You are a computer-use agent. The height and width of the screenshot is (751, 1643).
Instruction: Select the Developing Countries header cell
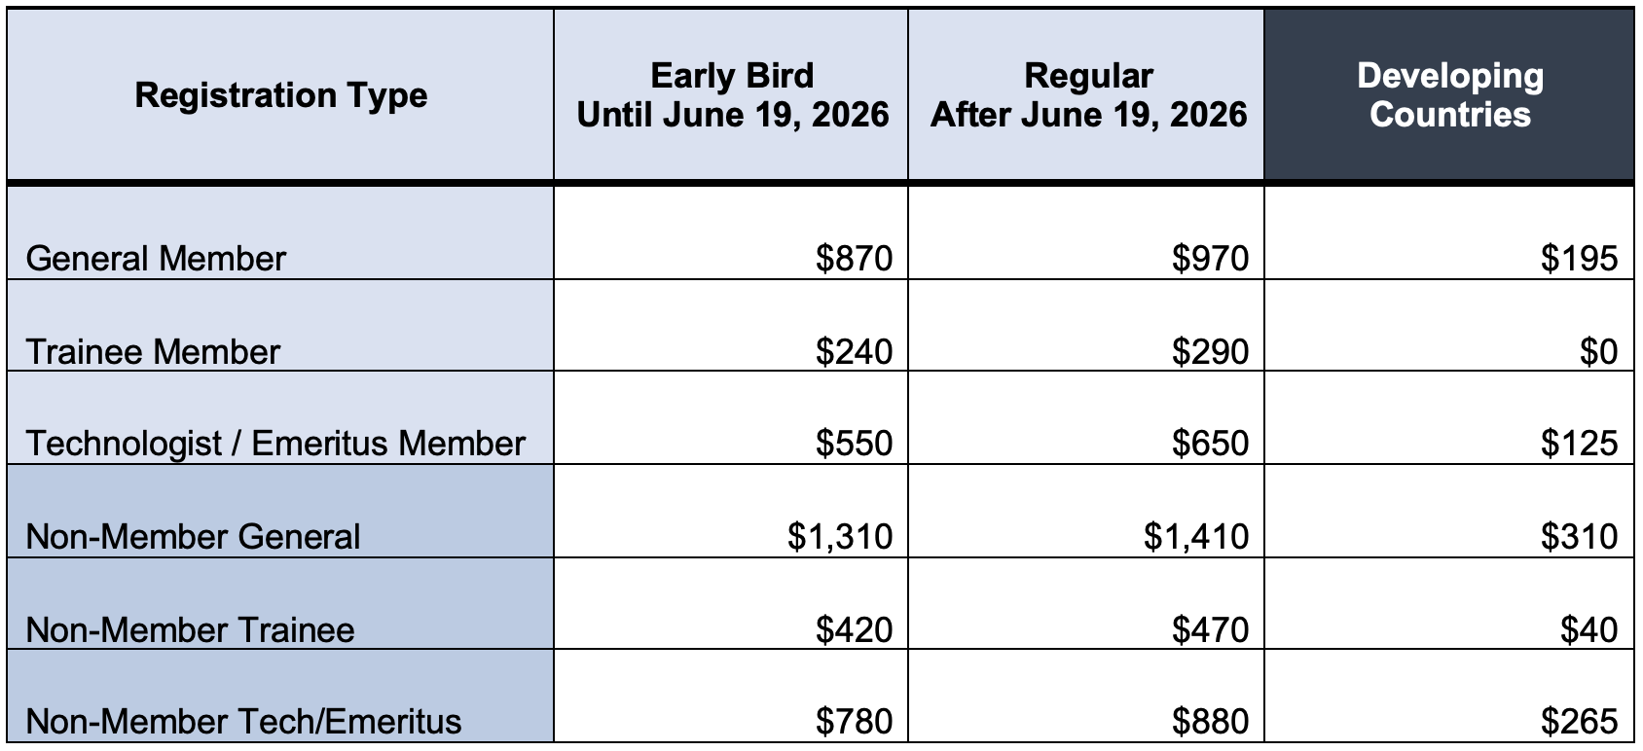[1449, 95]
